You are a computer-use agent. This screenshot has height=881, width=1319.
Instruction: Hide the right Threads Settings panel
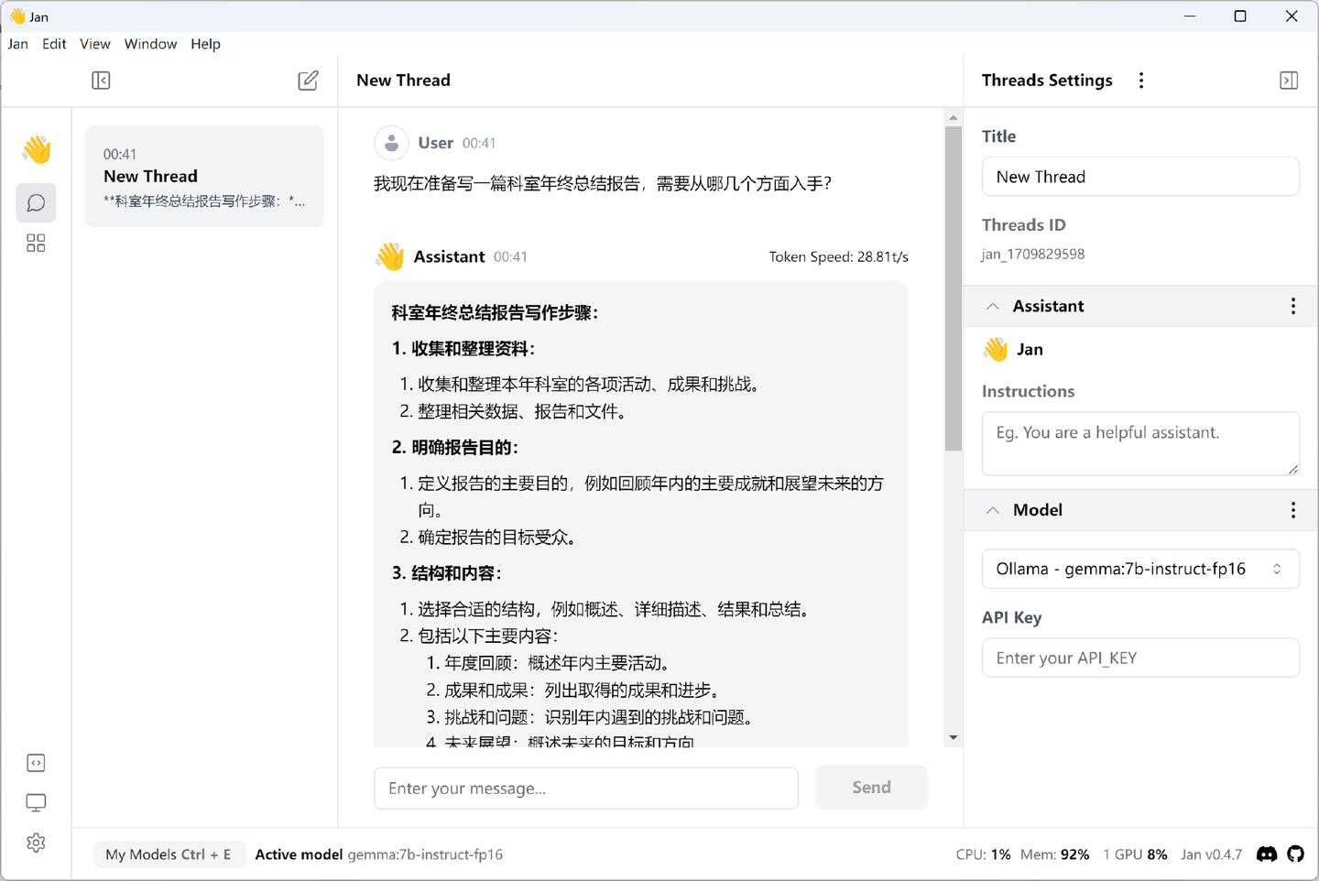click(1289, 81)
